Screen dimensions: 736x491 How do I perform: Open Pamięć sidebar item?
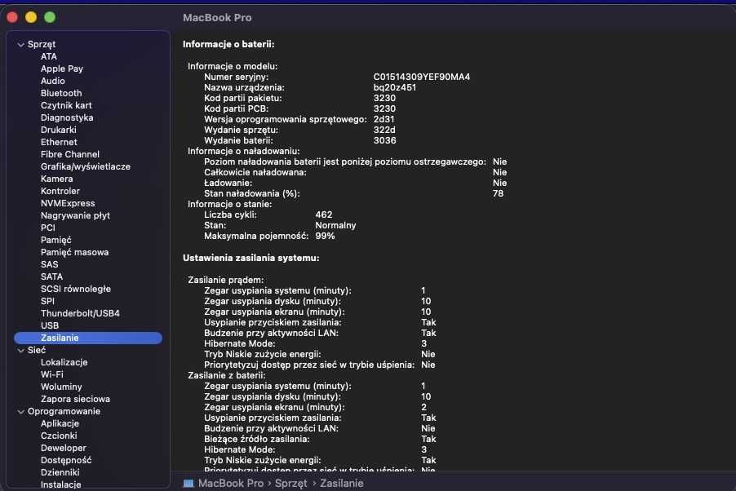(55, 240)
